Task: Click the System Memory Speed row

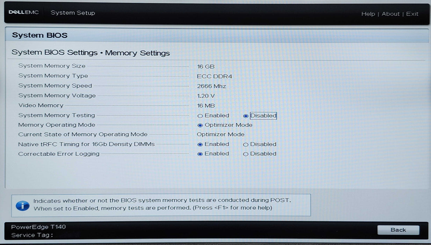Action: point(55,86)
